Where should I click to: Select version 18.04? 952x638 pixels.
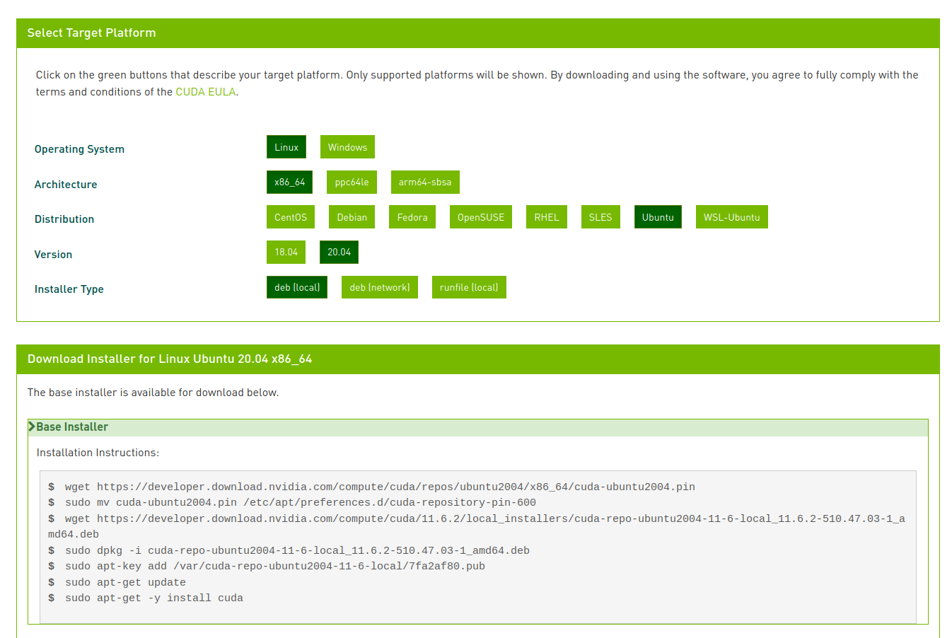pyautogui.click(x=286, y=252)
